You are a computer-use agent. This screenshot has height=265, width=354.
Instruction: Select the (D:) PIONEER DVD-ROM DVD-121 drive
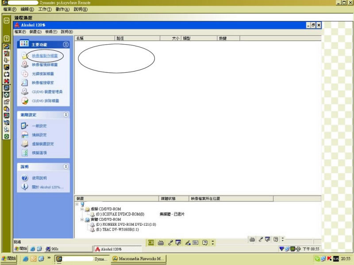coord(126,224)
